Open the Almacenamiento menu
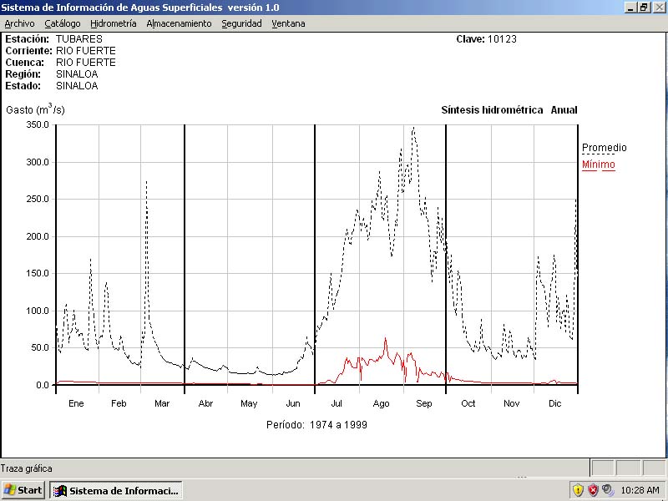Image resolution: width=668 pixels, height=501 pixels. [179, 23]
